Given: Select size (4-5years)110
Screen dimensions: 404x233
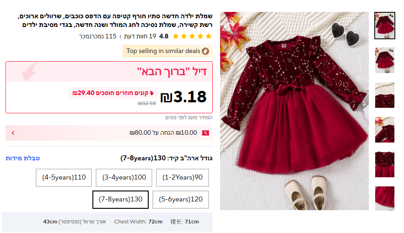Looking at the screenshot, I should (x=64, y=177).
